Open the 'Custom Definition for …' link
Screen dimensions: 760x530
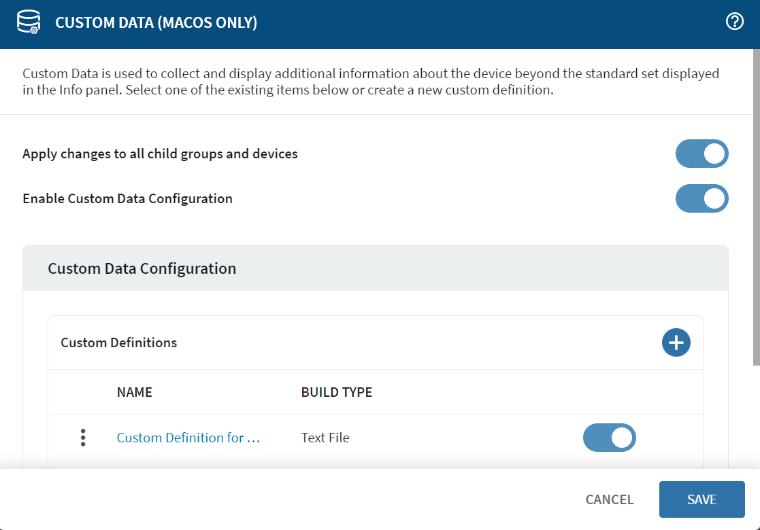point(188,438)
